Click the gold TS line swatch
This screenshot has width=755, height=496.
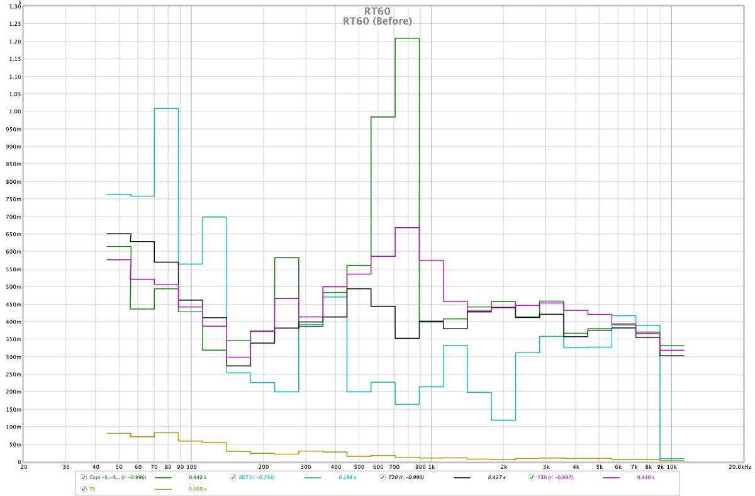click(x=163, y=488)
